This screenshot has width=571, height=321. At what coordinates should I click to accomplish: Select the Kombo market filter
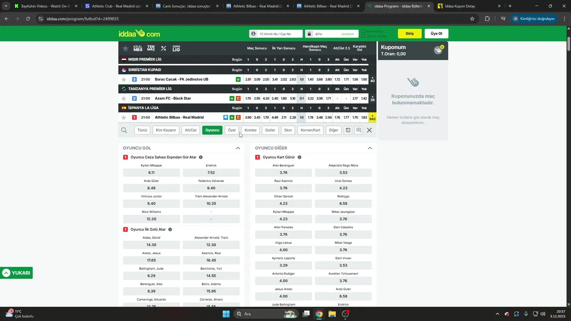250,130
